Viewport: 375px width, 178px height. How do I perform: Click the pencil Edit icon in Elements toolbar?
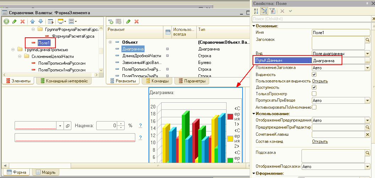pos(14,22)
